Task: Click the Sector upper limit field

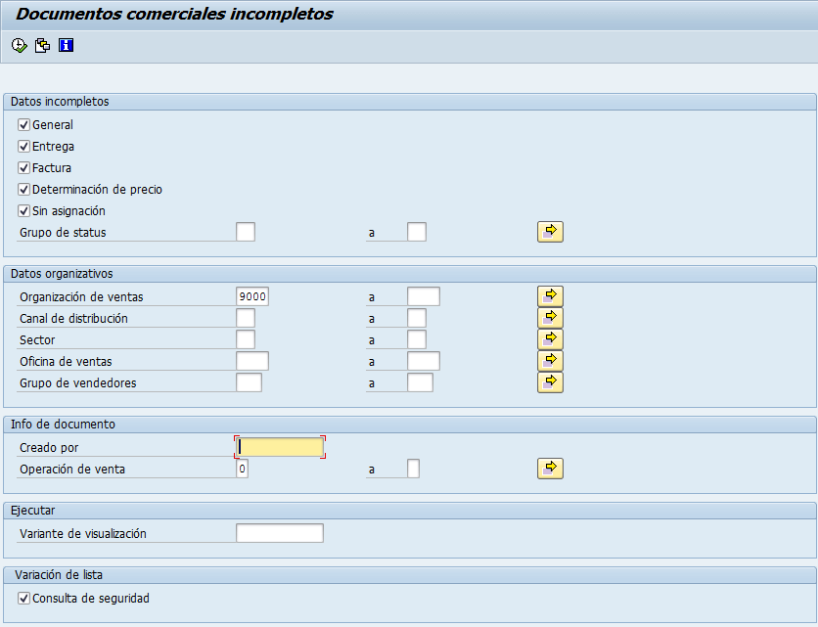Action: [416, 339]
